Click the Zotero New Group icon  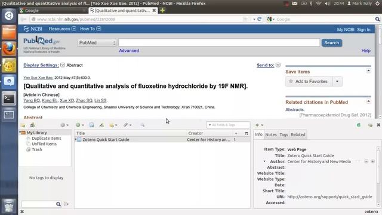pos(32,125)
